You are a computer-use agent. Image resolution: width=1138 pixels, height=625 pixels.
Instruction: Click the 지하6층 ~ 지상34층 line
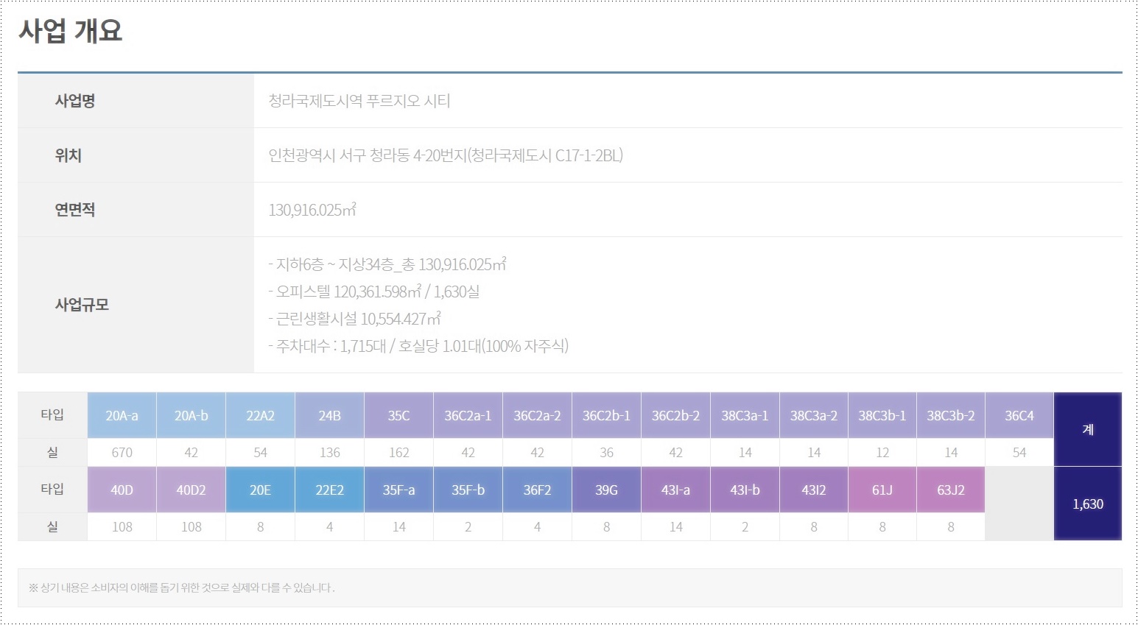point(387,264)
